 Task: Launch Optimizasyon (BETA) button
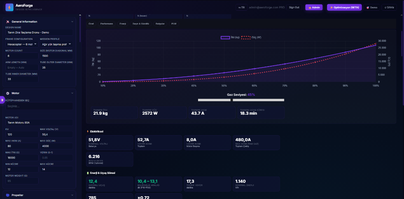(x=344, y=7)
